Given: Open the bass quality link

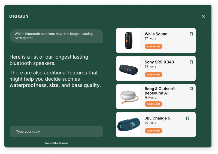Looking at the screenshot, I should [x=86, y=85].
